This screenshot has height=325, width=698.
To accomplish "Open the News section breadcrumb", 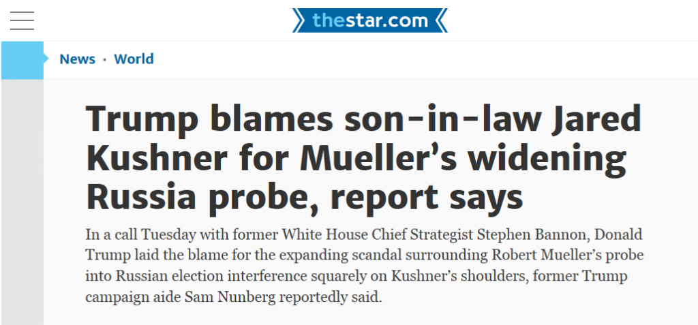I will coord(77,59).
